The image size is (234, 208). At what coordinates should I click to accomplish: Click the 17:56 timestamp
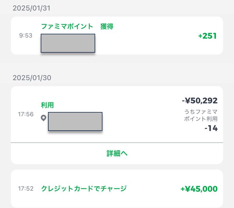[x=26, y=114]
